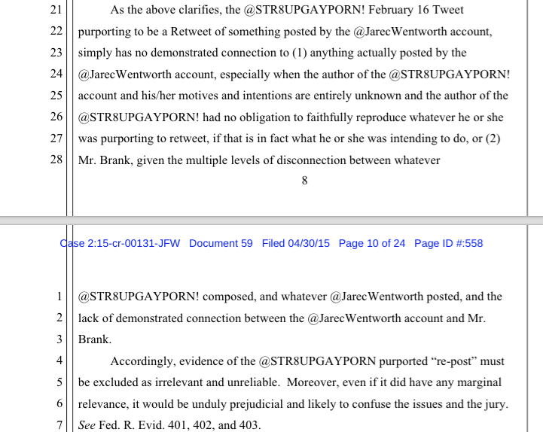Image resolution: width=543 pixels, height=432 pixels.
Task: Click "Page 10 of 24" in header
Action: coord(372,243)
